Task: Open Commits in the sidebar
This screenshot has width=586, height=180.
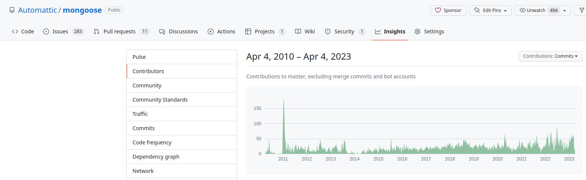Action: pyautogui.click(x=182, y=128)
